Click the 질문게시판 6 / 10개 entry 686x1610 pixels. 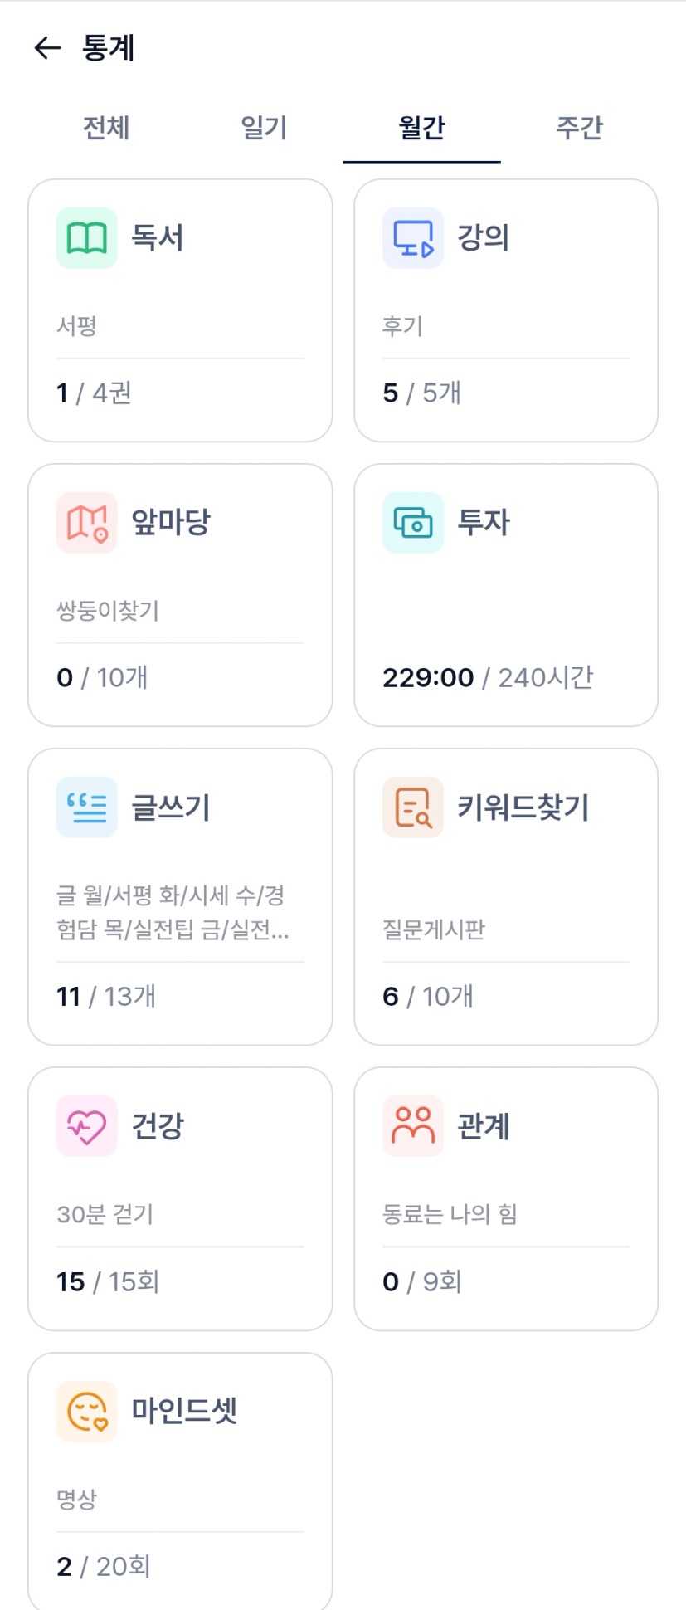(505, 996)
